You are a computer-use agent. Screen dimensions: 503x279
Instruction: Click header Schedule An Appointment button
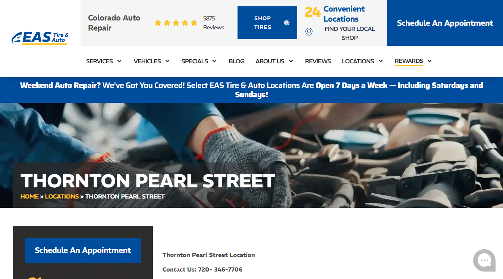point(445,23)
